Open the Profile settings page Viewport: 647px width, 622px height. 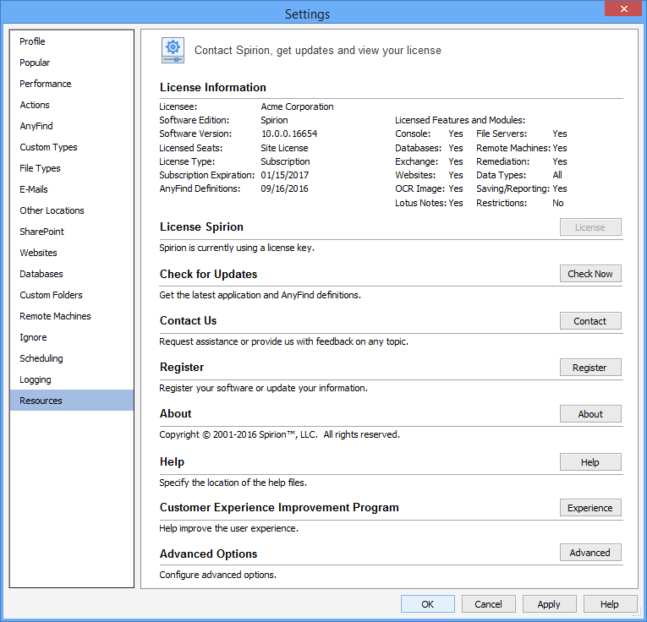click(33, 41)
